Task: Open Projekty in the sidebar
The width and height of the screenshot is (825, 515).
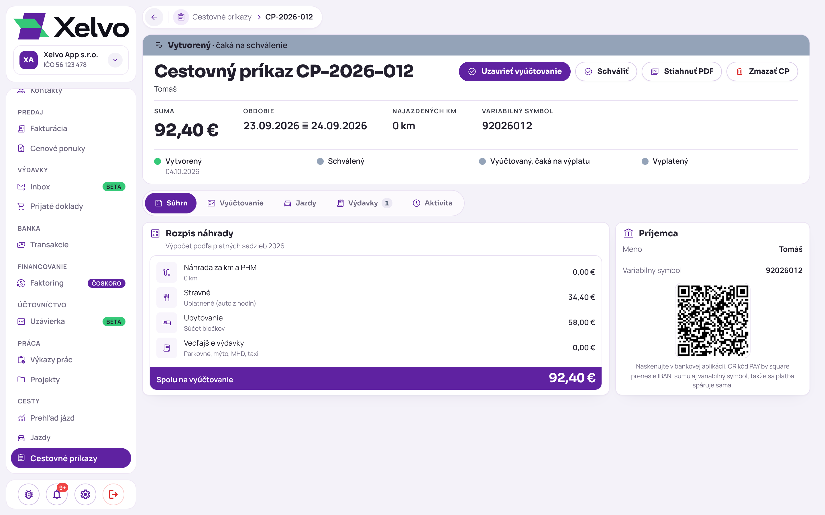Action: (71, 379)
